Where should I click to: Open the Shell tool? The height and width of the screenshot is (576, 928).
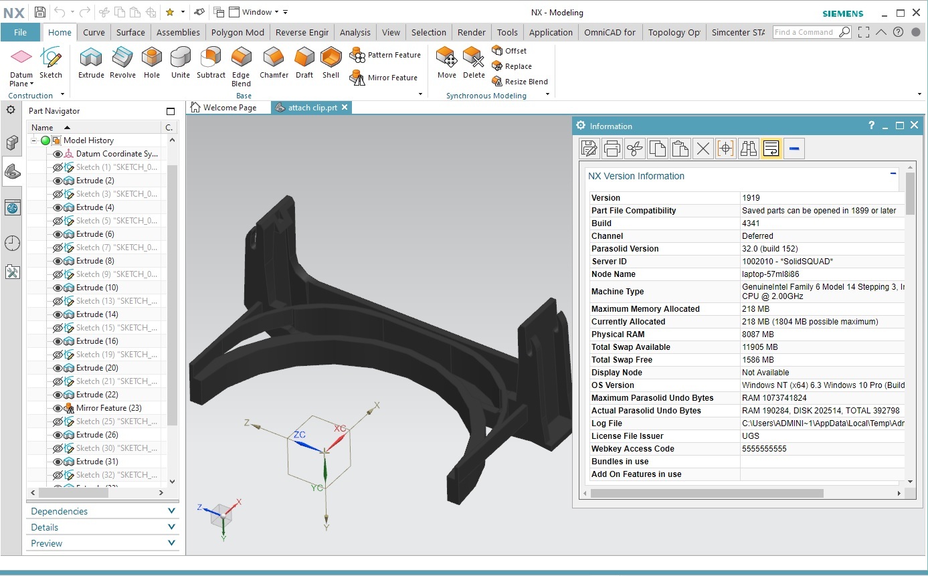(331, 63)
